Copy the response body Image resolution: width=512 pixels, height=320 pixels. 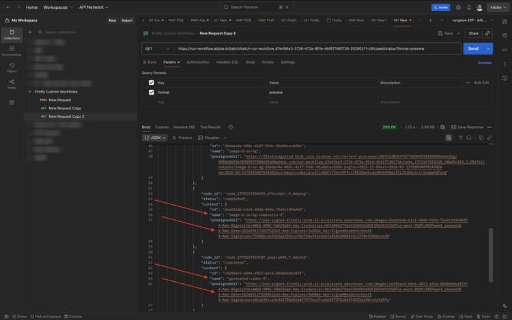pos(481,138)
